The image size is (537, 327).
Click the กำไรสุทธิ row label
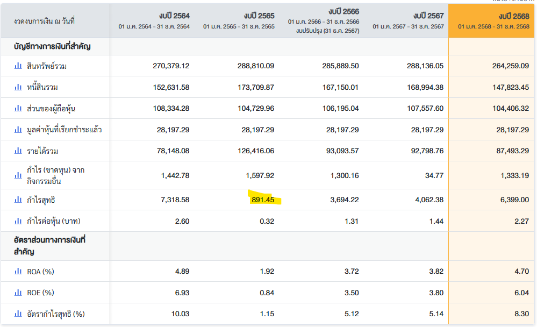click(x=41, y=200)
